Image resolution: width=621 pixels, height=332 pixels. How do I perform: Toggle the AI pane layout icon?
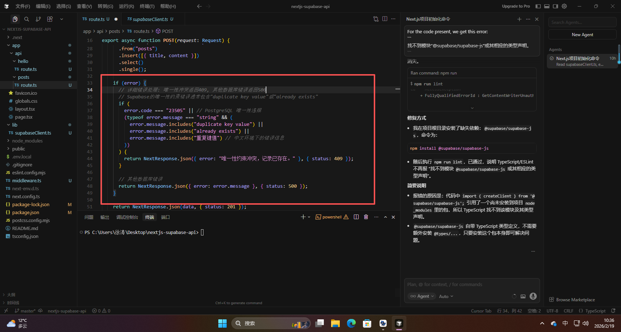click(556, 6)
